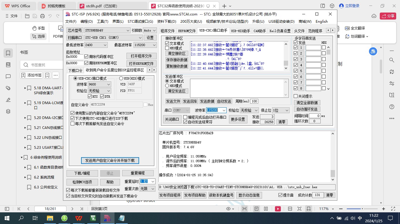Image resolution: width=400 pixels, height=224 pixels.
Task: Choose the hand tool (手型) in WPS
Action: [x=39, y=28]
